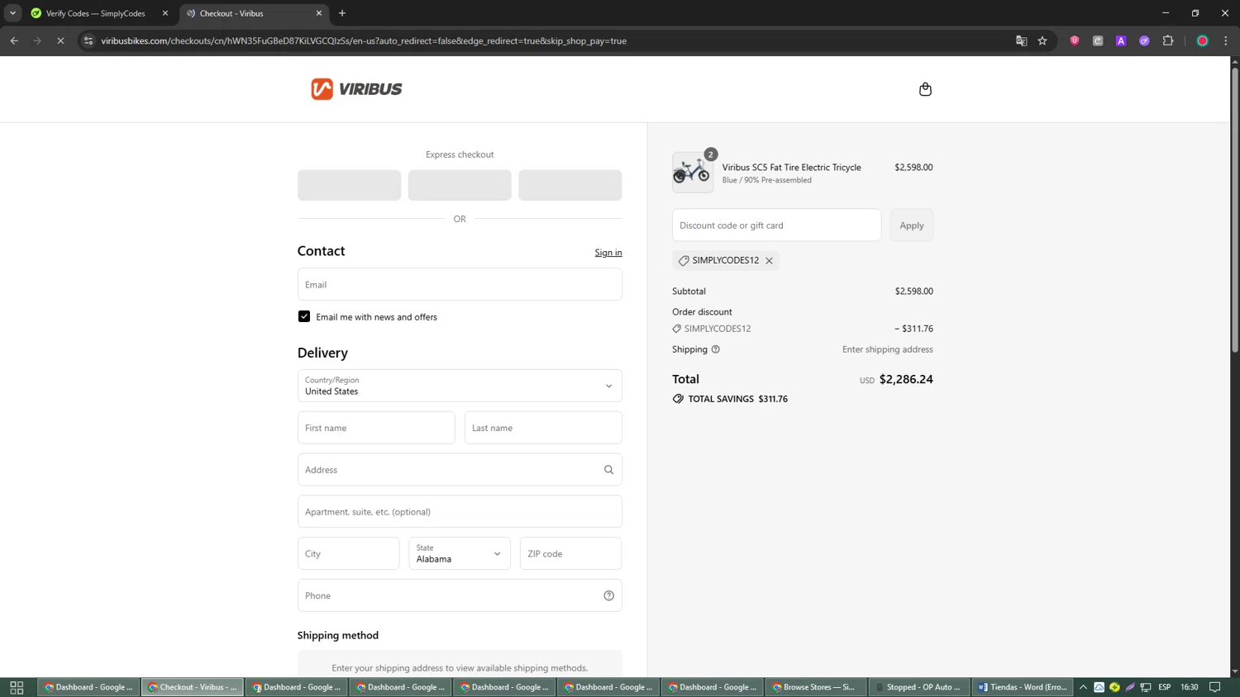
Task: Open the State dropdown showing Alabama
Action: point(460,553)
